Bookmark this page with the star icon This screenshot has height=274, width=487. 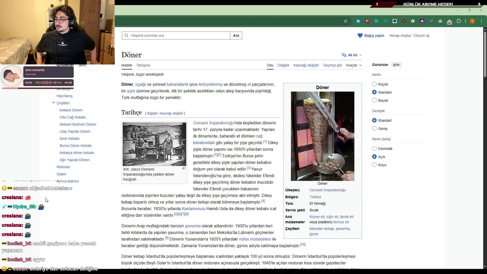tap(345, 21)
